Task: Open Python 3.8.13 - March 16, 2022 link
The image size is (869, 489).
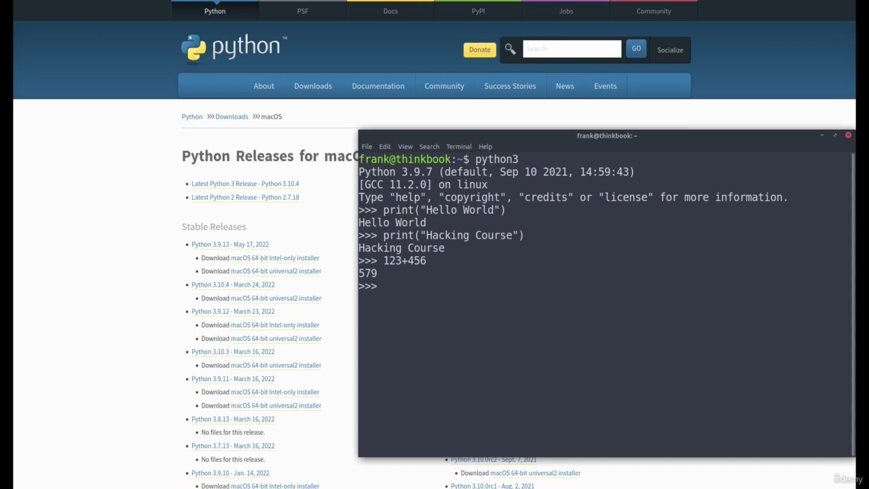Action: point(233,419)
